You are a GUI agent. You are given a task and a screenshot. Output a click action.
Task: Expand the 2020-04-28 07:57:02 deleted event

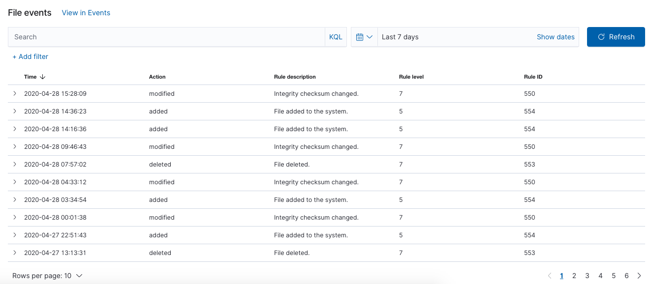coord(15,164)
